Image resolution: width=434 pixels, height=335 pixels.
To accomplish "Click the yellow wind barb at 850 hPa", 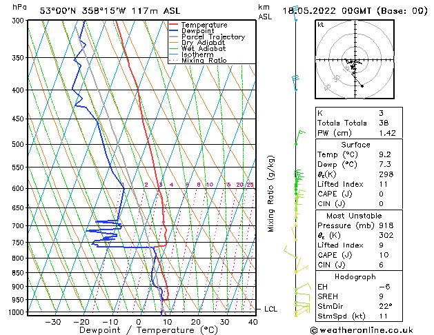I will 302,270.
